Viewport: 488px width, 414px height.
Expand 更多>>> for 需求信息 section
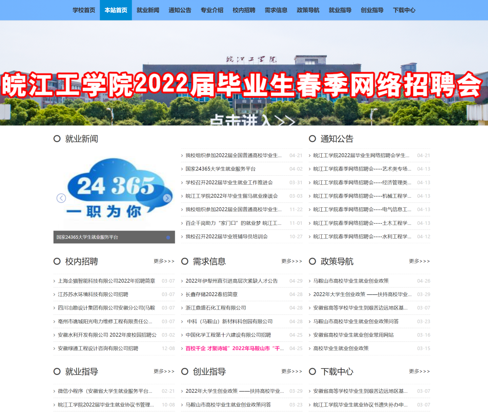tap(292, 261)
